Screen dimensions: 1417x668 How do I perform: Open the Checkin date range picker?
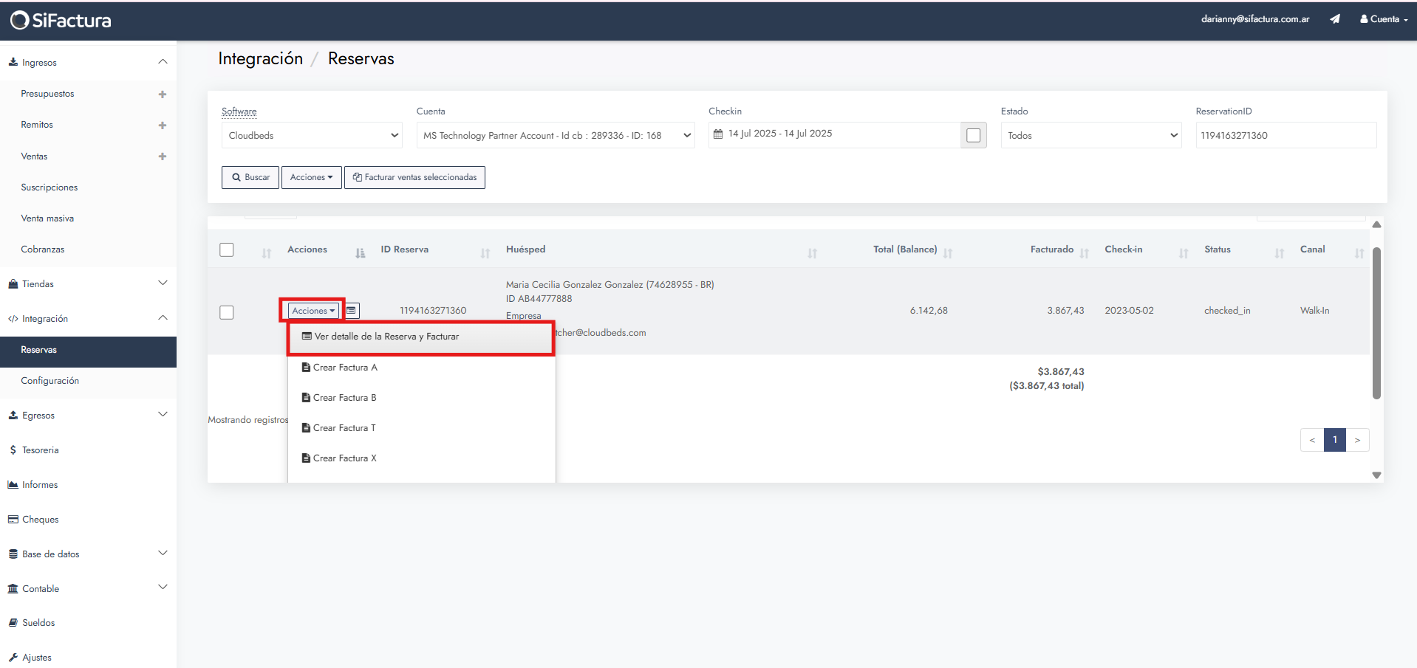click(835, 134)
